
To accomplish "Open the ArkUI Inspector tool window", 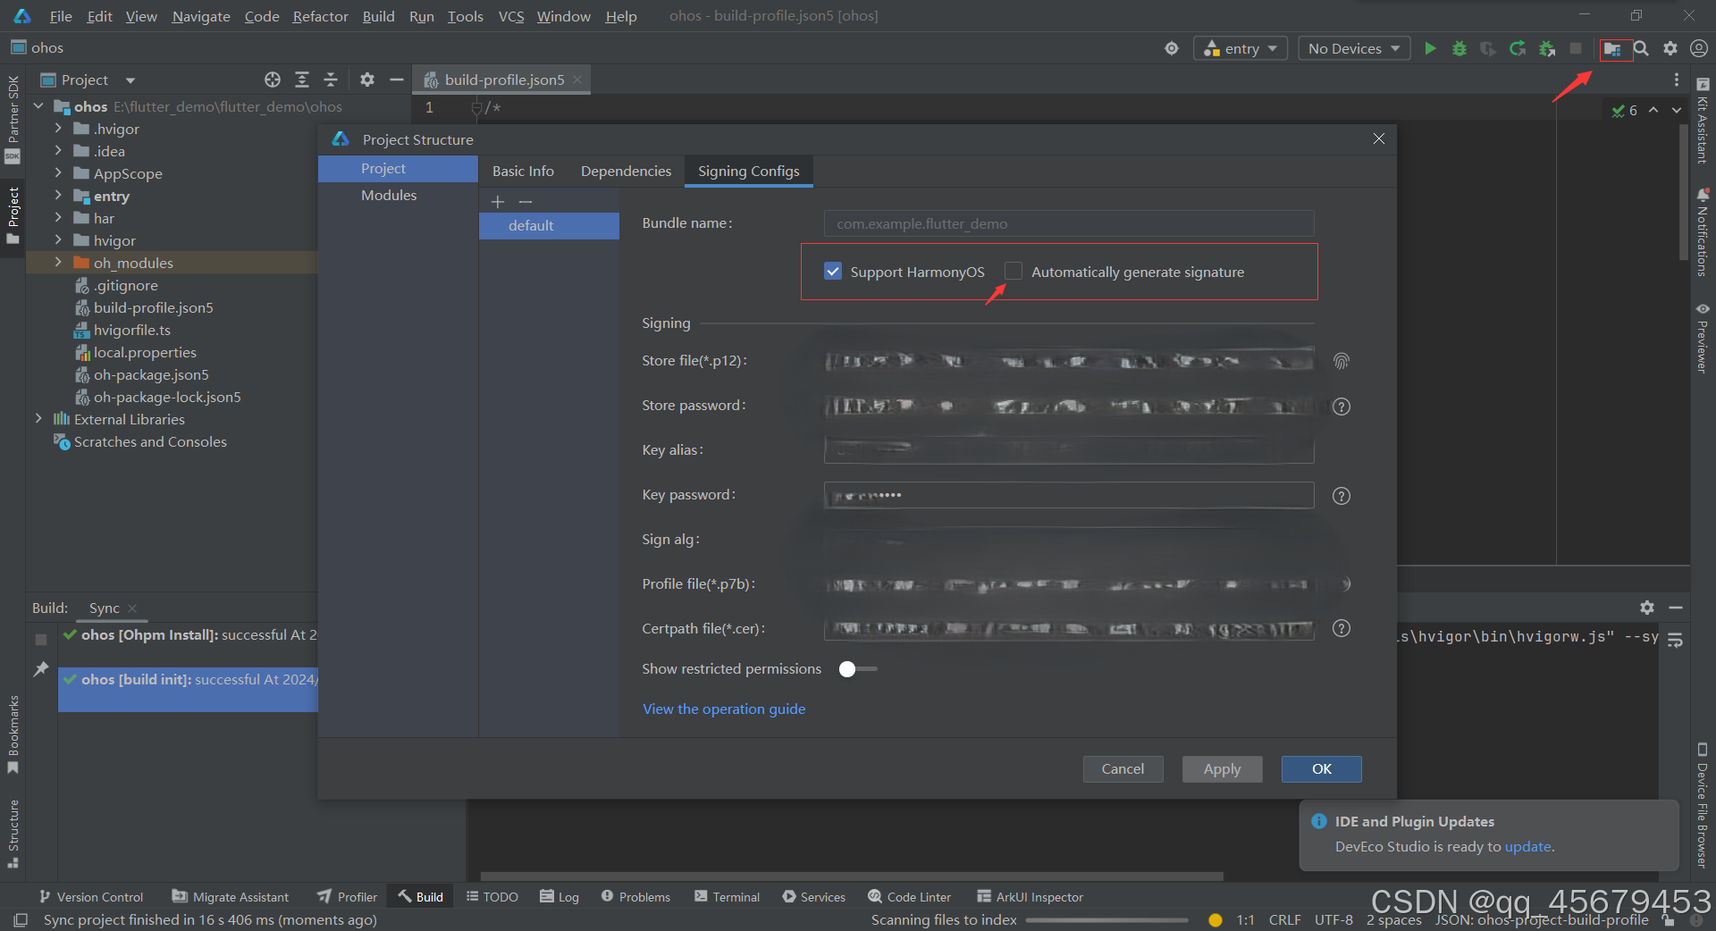I will click(1030, 897).
